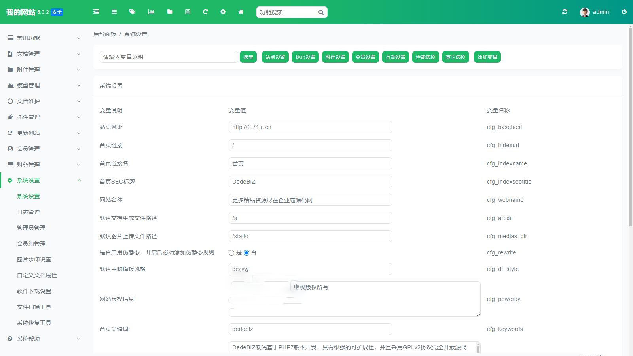This screenshot has width=633, height=356.
Task: Open 日志管理 submenu item
Action: 28,212
